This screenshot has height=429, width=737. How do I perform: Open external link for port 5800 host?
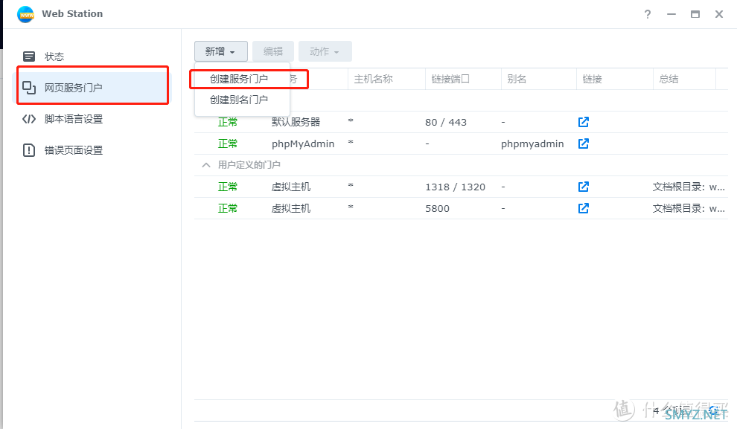(x=584, y=208)
